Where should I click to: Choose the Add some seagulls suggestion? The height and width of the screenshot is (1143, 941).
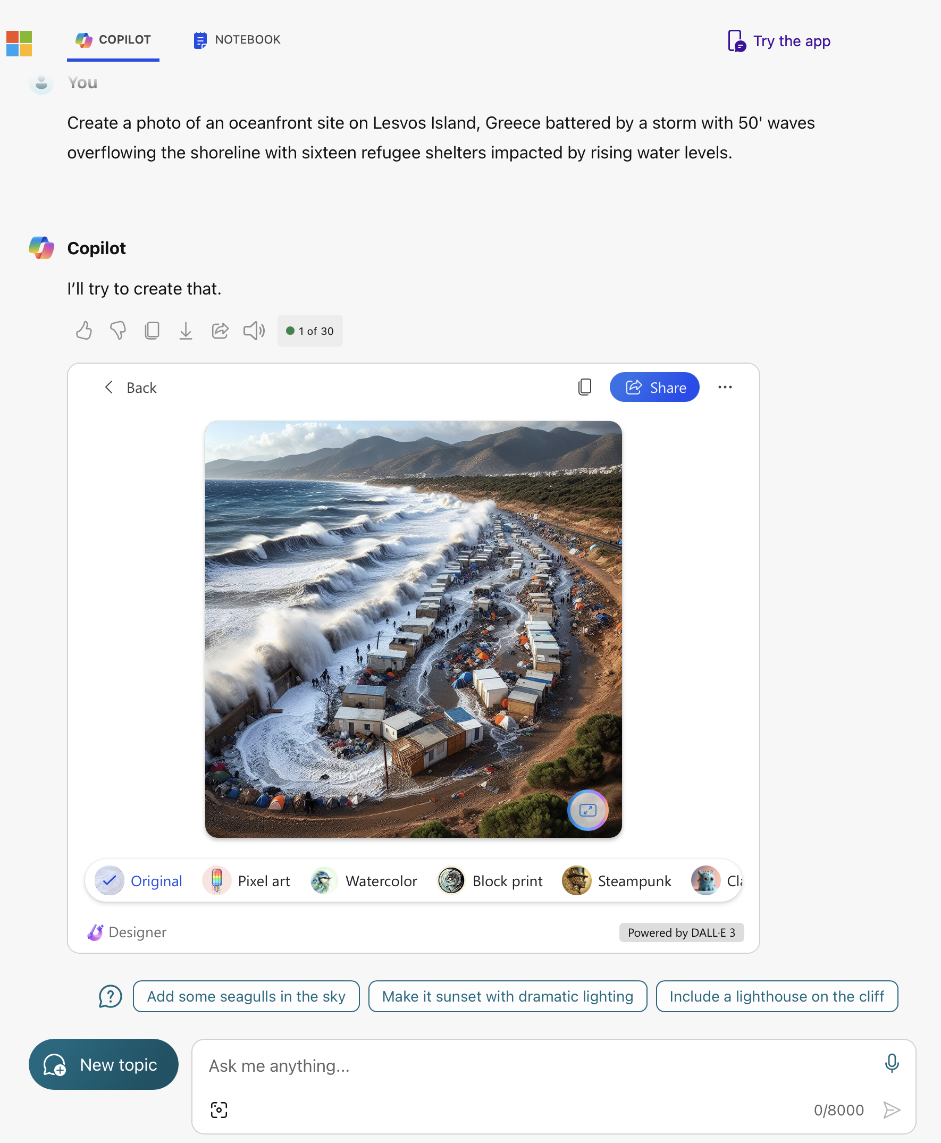tap(246, 996)
